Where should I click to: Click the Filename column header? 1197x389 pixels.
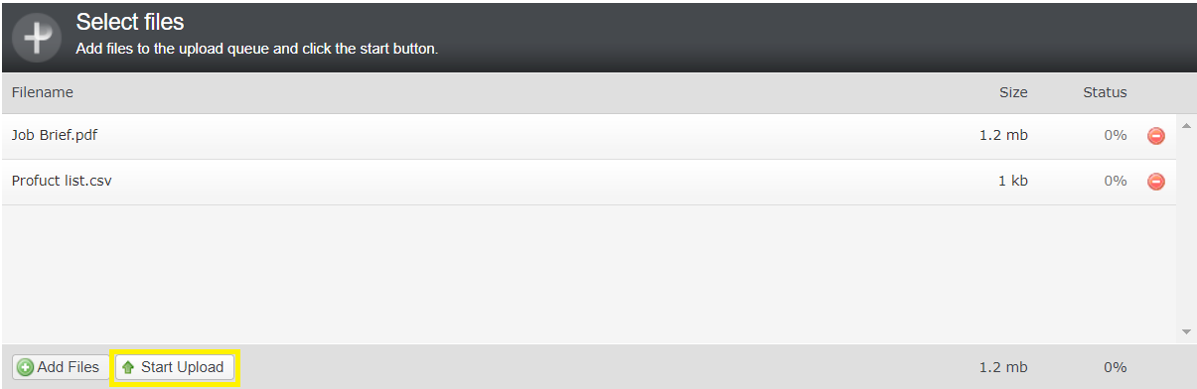pyautogui.click(x=43, y=92)
